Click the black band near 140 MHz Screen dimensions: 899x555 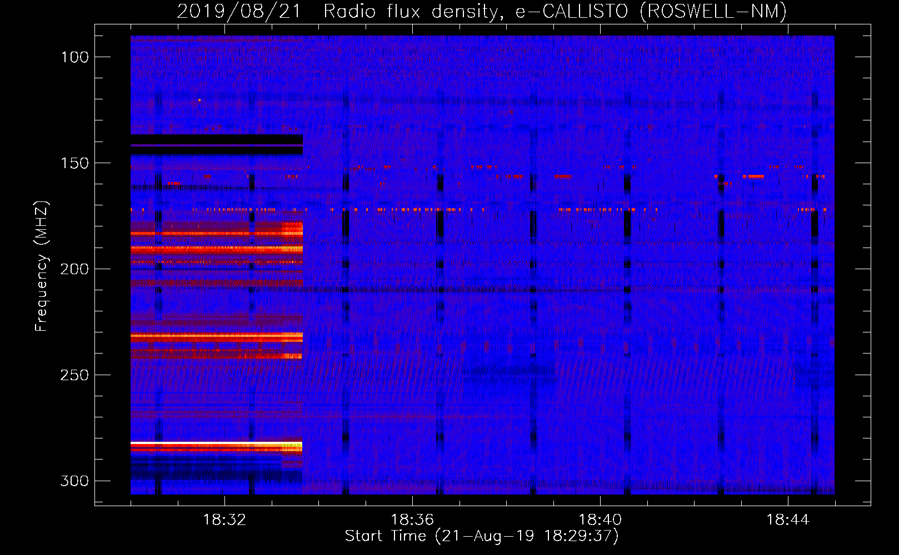point(217,144)
